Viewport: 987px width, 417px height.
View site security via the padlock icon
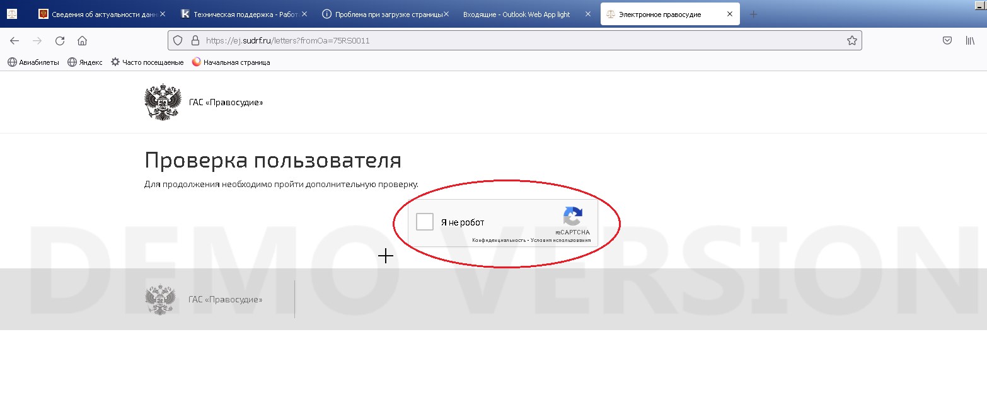[195, 41]
